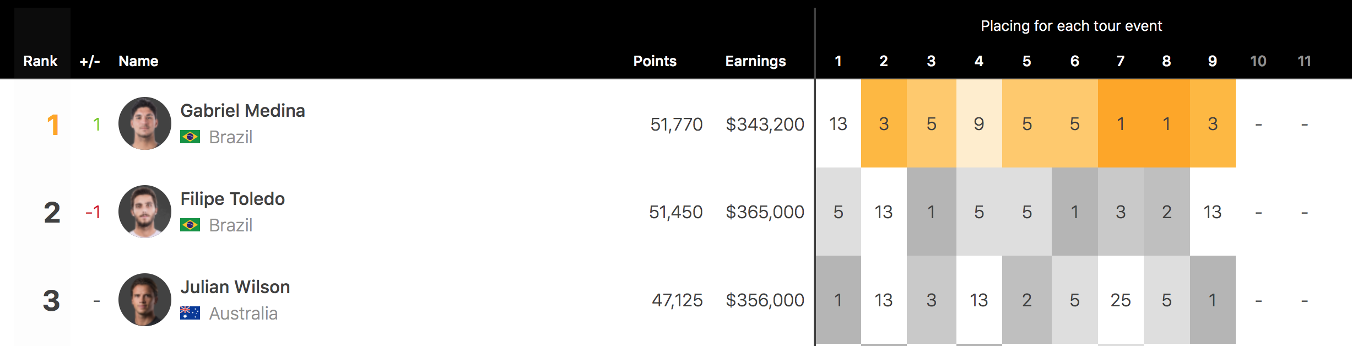Click Wilson's event 7 result of 25
Image resolution: width=1352 pixels, height=346 pixels.
tap(1121, 300)
